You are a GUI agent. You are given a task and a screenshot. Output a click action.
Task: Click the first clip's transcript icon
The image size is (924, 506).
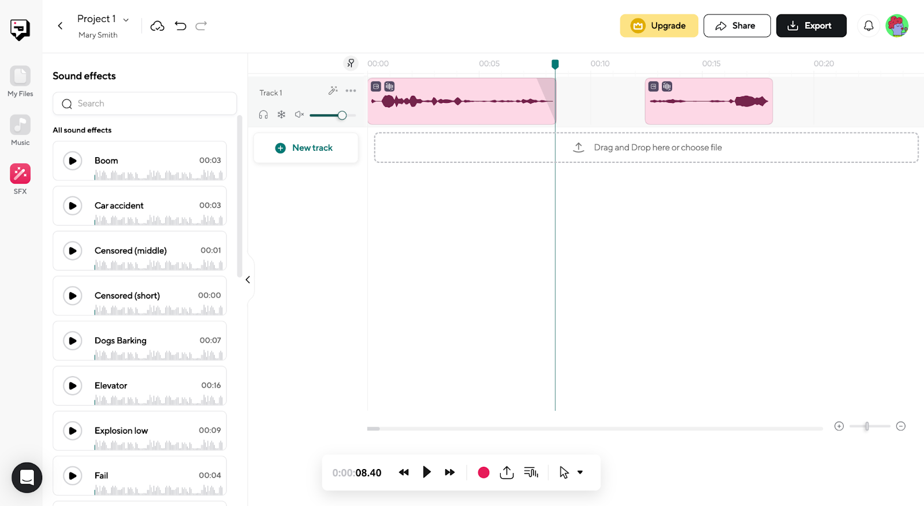coord(376,87)
